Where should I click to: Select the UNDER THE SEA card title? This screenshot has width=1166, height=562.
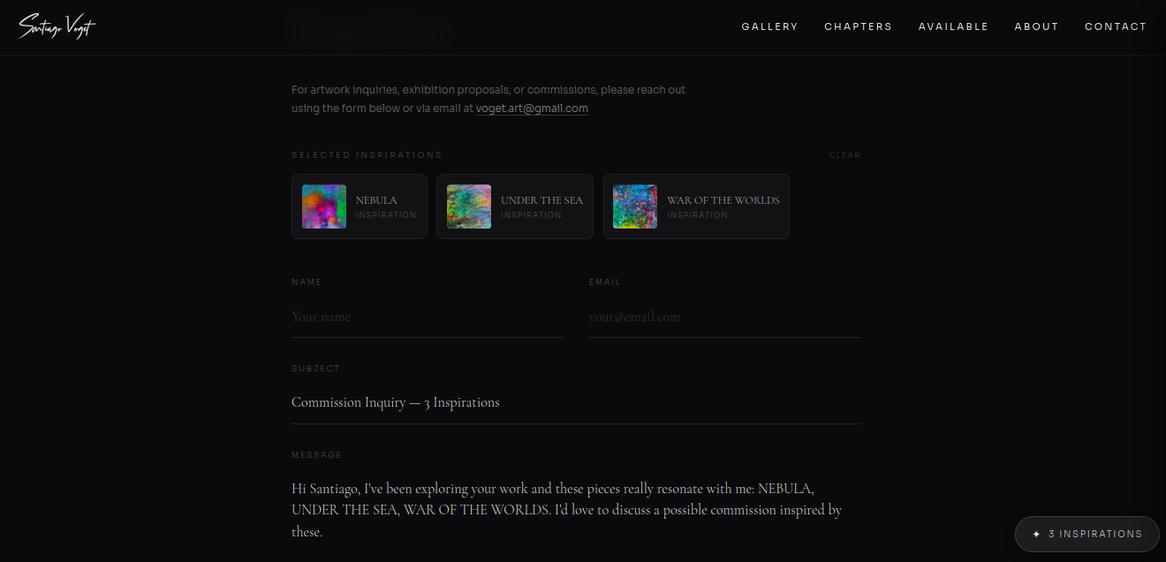[541, 200]
